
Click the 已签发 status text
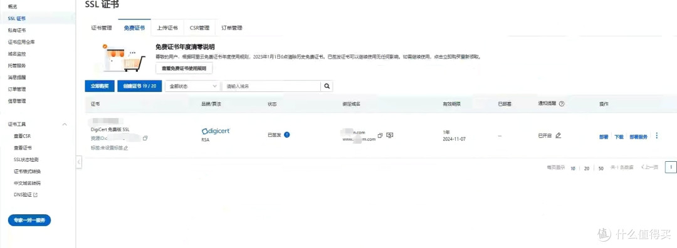274,135
